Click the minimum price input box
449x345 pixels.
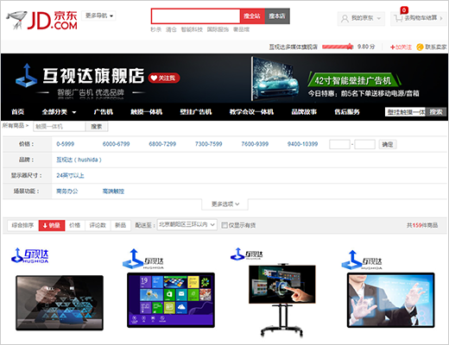(x=339, y=144)
